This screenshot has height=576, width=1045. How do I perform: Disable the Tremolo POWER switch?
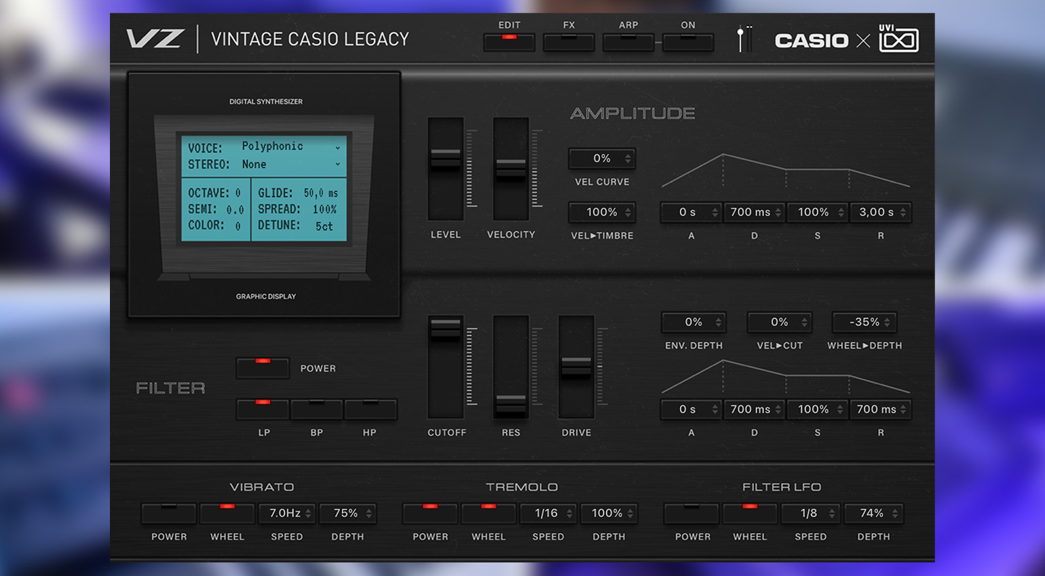tap(430, 513)
